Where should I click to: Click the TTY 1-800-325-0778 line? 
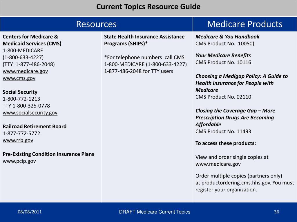[26, 106]
